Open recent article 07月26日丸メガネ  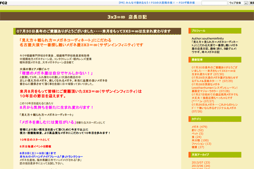215,108
